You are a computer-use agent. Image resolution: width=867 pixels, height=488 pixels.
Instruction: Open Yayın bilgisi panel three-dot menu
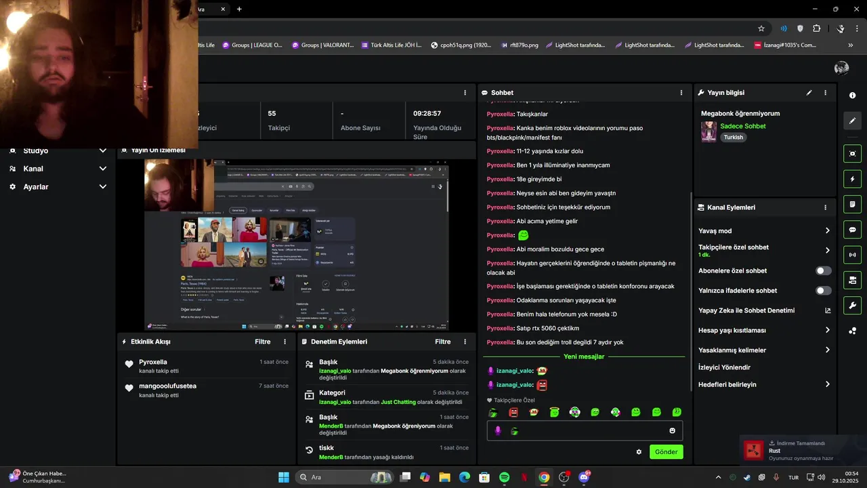[825, 93]
